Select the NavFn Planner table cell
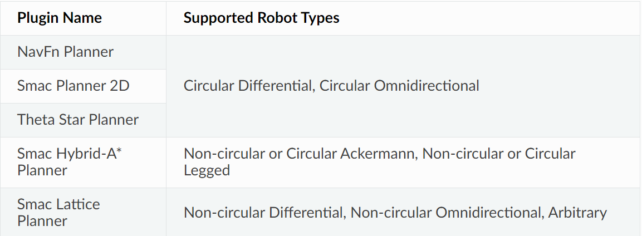The height and width of the screenshot is (236, 642). (65, 52)
